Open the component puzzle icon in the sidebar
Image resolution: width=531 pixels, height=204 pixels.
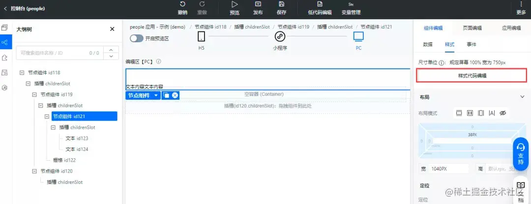[5, 57]
